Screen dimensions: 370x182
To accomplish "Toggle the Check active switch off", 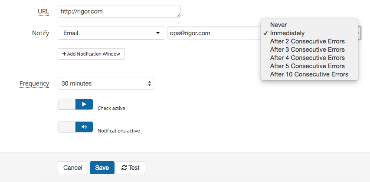I will [75, 104].
